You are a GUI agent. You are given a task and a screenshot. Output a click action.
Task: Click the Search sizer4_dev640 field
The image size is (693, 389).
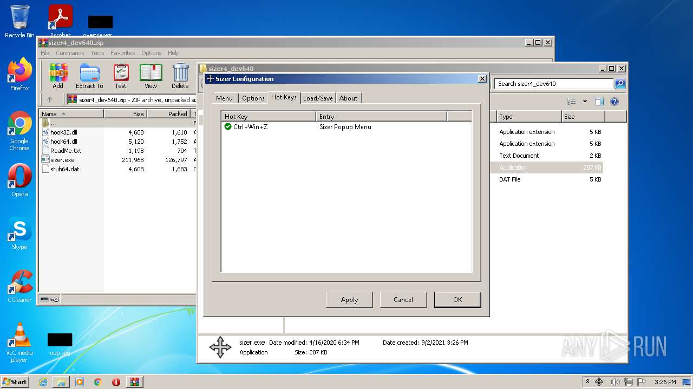pos(554,84)
